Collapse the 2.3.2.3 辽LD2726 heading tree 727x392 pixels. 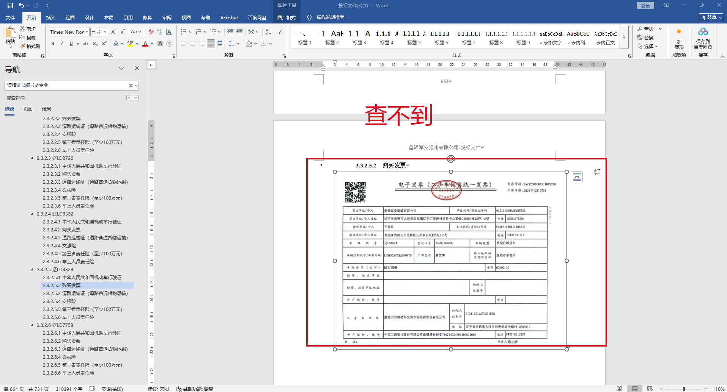[32, 158]
